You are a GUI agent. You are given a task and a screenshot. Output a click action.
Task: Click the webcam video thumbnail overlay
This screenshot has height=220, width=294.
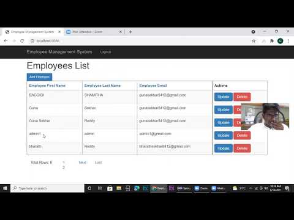point(265,117)
